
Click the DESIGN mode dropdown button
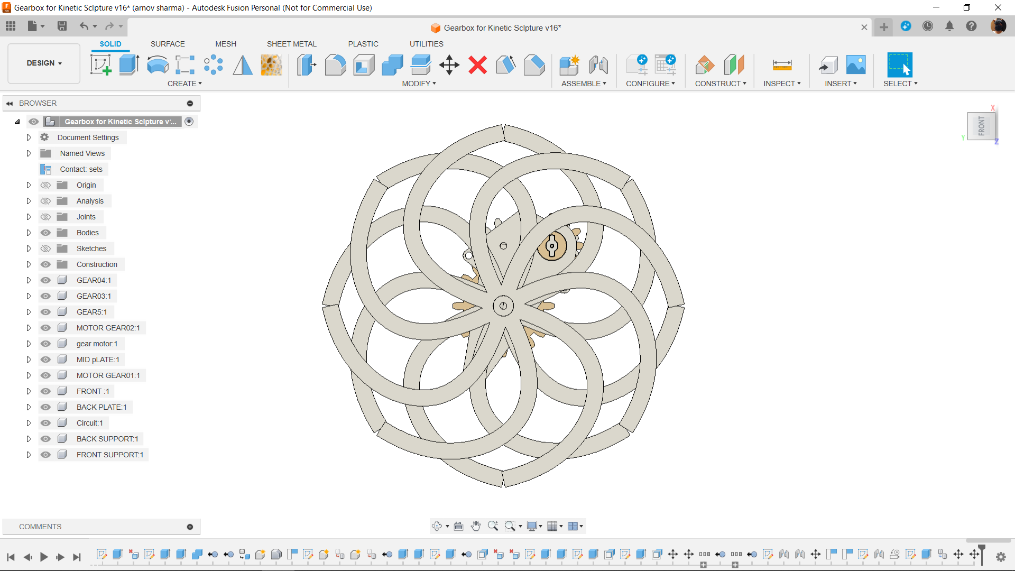(44, 63)
